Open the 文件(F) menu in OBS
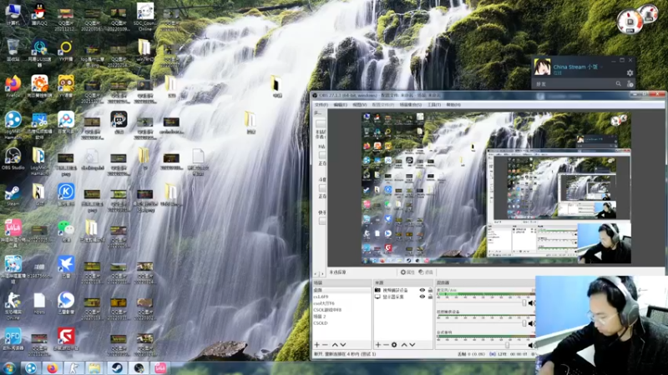Viewport: 668px width, 375px height. tap(321, 105)
